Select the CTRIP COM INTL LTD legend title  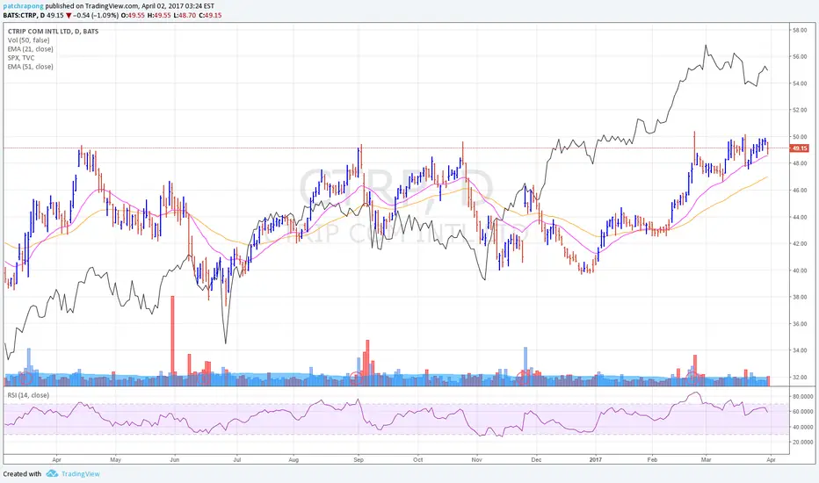pyautogui.click(x=53, y=32)
